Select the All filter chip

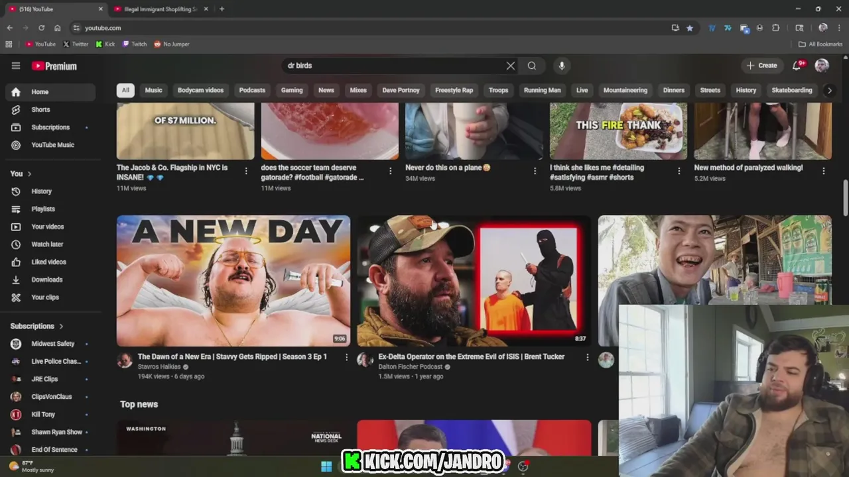125,90
